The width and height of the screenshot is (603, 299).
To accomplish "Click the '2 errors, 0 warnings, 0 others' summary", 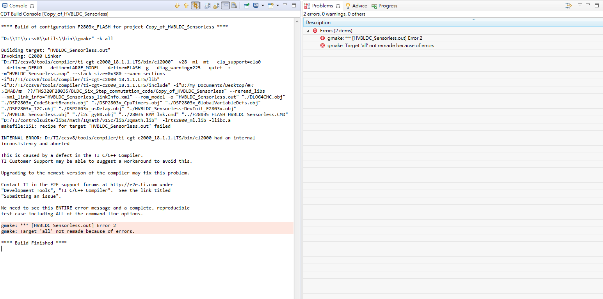I will click(334, 14).
